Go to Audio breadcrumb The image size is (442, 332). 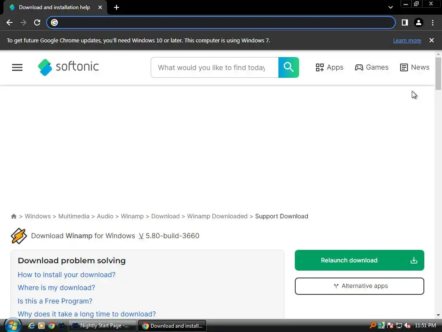[x=105, y=216]
